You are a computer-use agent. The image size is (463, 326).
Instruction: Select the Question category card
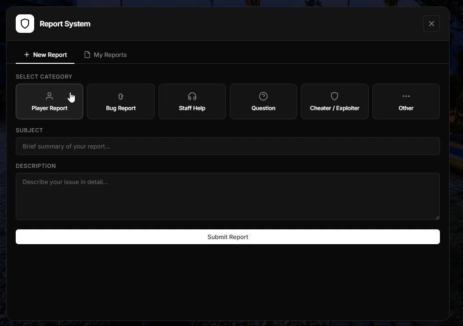click(x=263, y=101)
